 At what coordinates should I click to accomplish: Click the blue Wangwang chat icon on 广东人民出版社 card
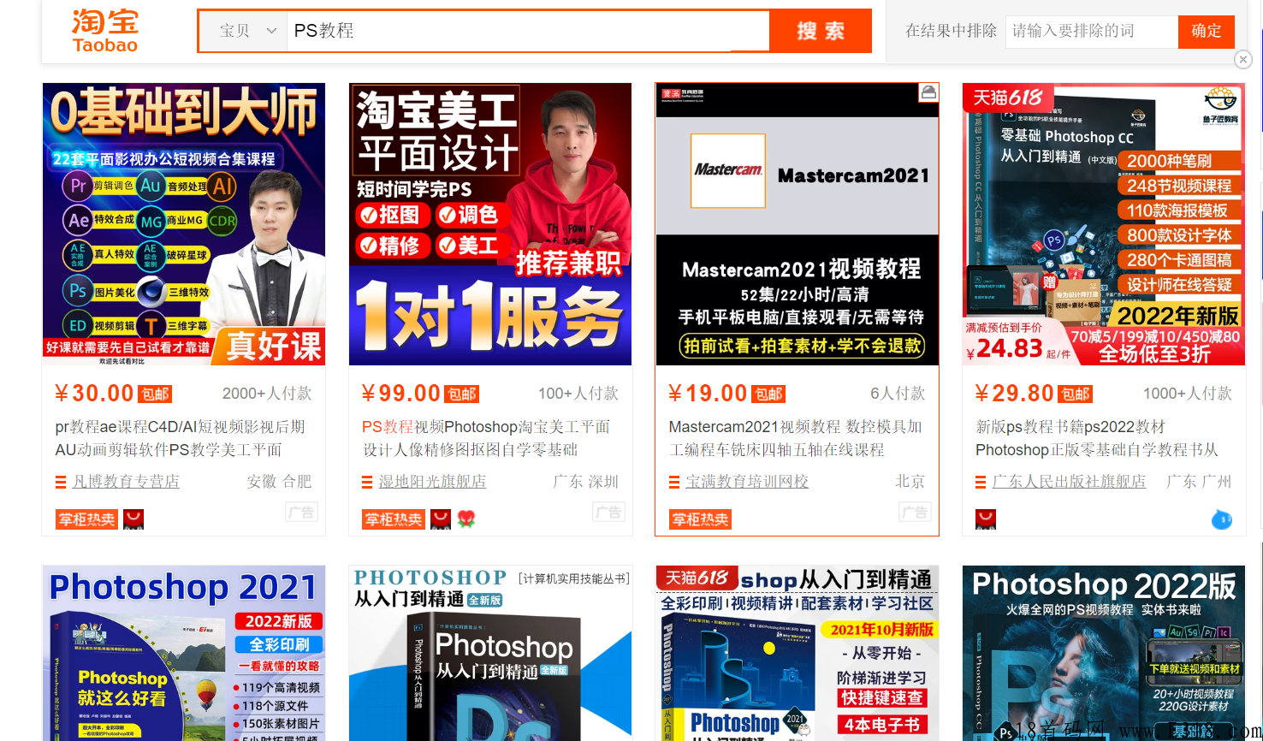(1222, 519)
